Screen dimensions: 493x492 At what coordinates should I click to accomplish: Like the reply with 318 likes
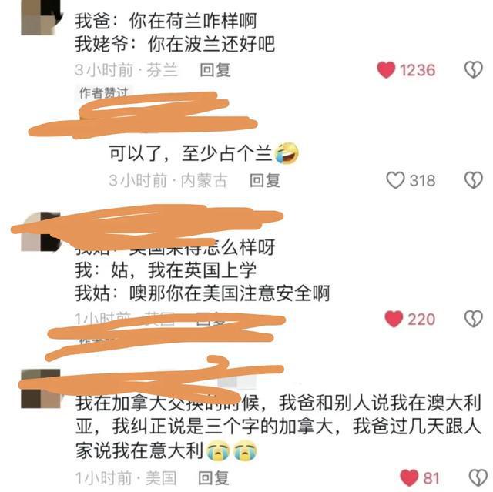[395, 180]
